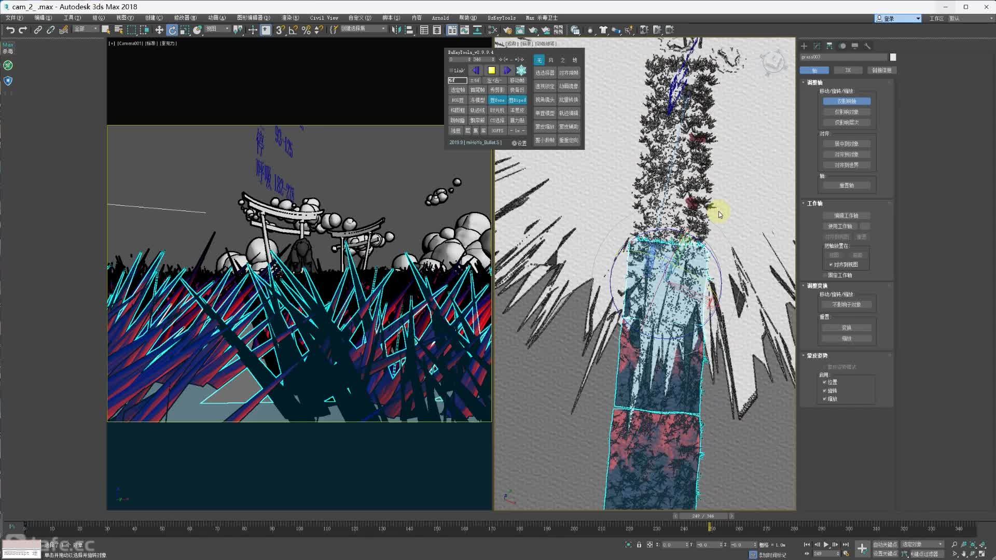
Task: Open the Hierarchy panel tab icon
Action: pyautogui.click(x=829, y=46)
